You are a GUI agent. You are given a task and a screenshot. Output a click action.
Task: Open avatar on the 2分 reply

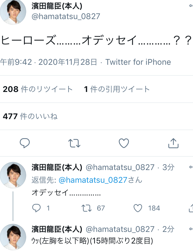tap(13, 237)
